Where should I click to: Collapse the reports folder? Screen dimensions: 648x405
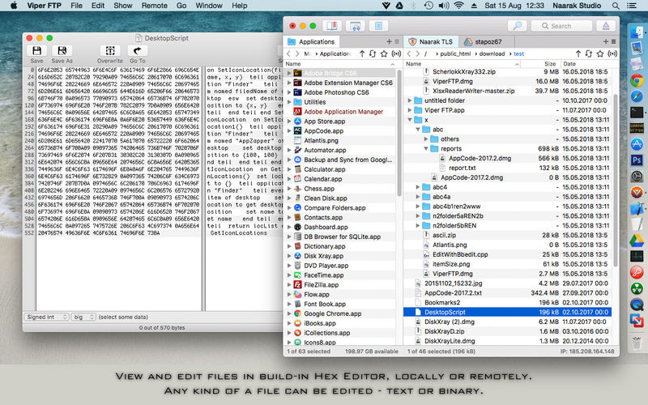point(427,149)
